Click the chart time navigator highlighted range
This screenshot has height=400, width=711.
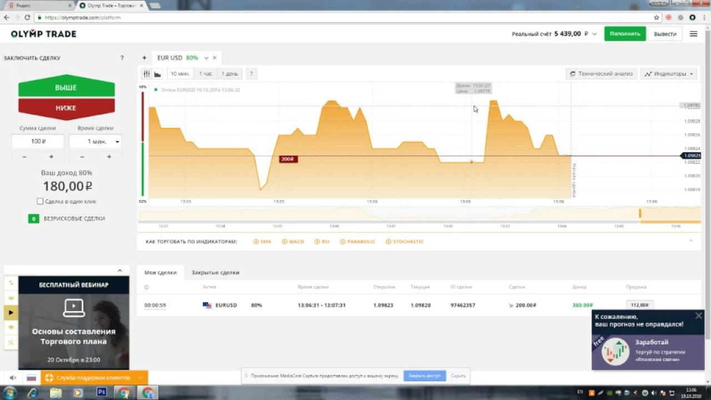[x=670, y=214]
